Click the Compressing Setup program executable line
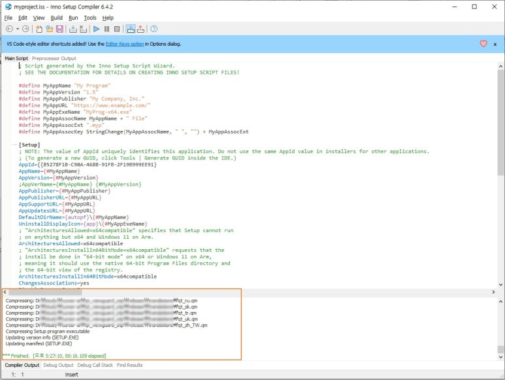Image resolution: width=505 pixels, height=380 pixels. [48, 332]
